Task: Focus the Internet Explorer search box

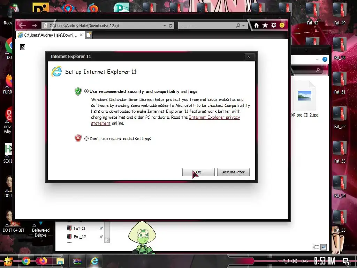Action: [x=206, y=25]
